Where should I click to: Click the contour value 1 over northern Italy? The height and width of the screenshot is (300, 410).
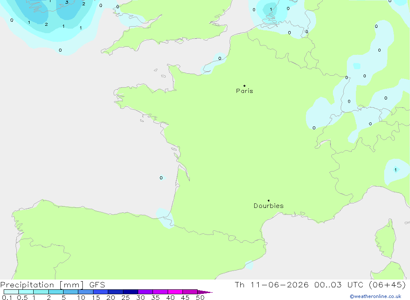396,170
